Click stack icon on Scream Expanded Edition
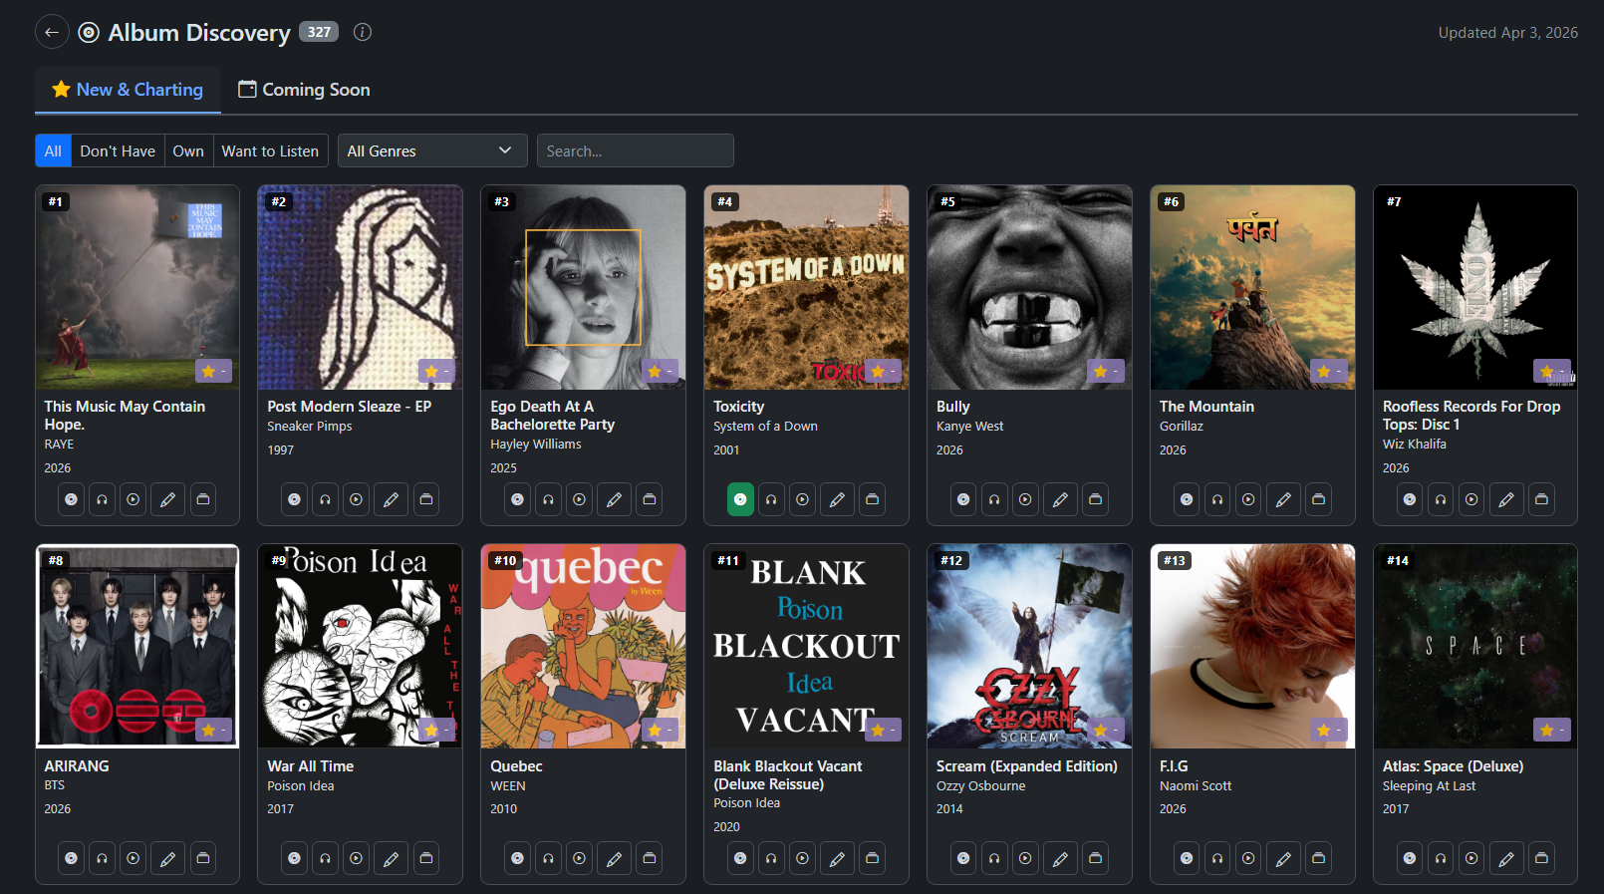This screenshot has width=1604, height=894. (1096, 858)
